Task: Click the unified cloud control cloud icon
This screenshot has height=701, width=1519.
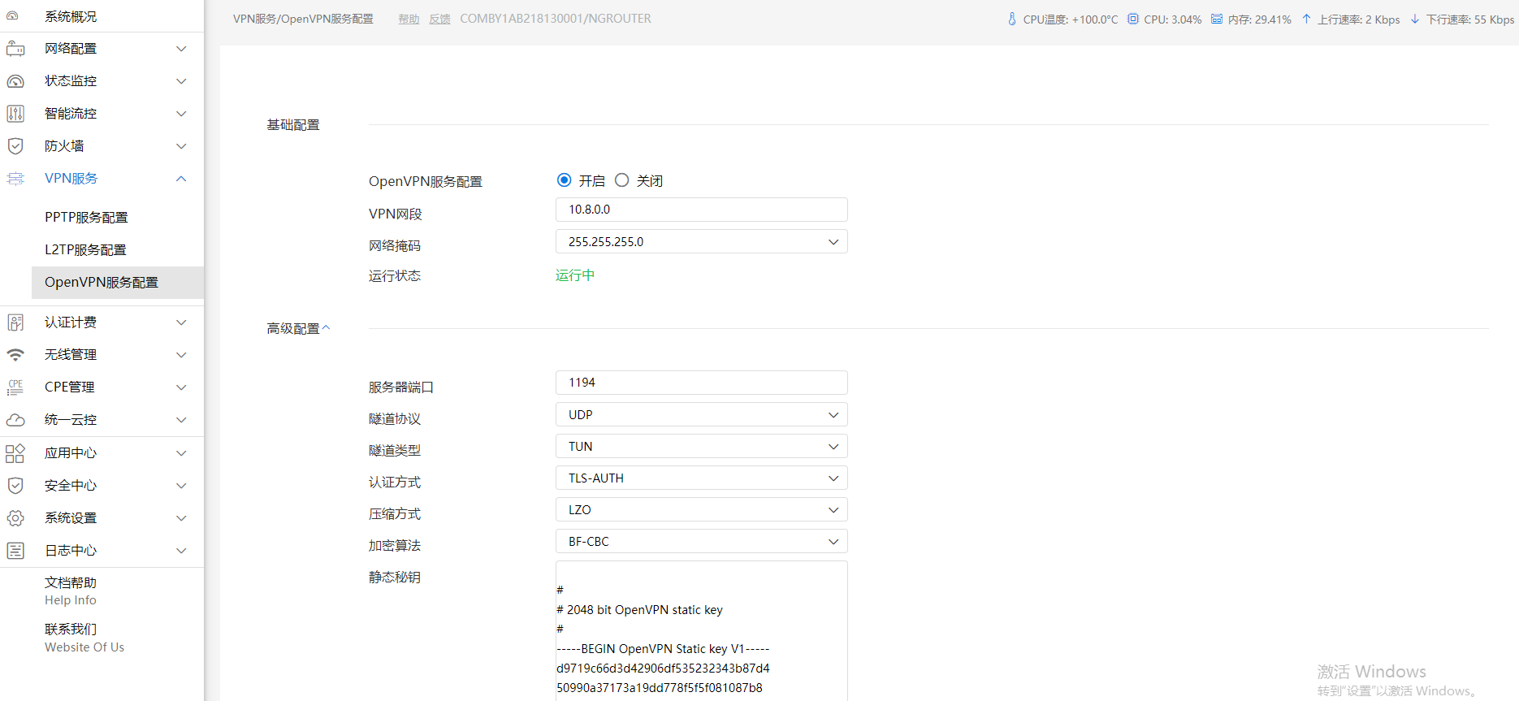Action: pos(15,420)
